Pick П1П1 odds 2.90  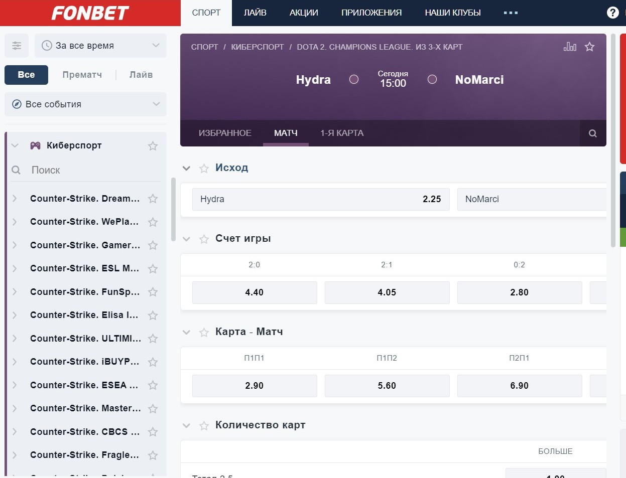coord(255,386)
